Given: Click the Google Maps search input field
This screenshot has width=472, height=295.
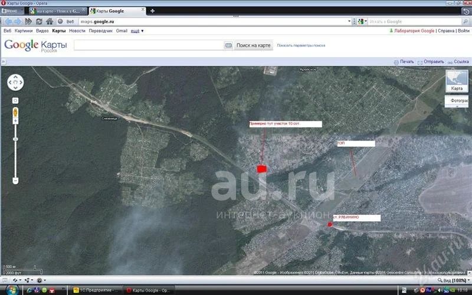Looking at the screenshot, I should [x=148, y=45].
